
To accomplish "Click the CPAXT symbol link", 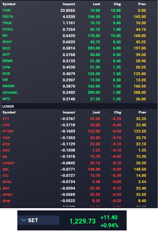I will click(8, 163).
